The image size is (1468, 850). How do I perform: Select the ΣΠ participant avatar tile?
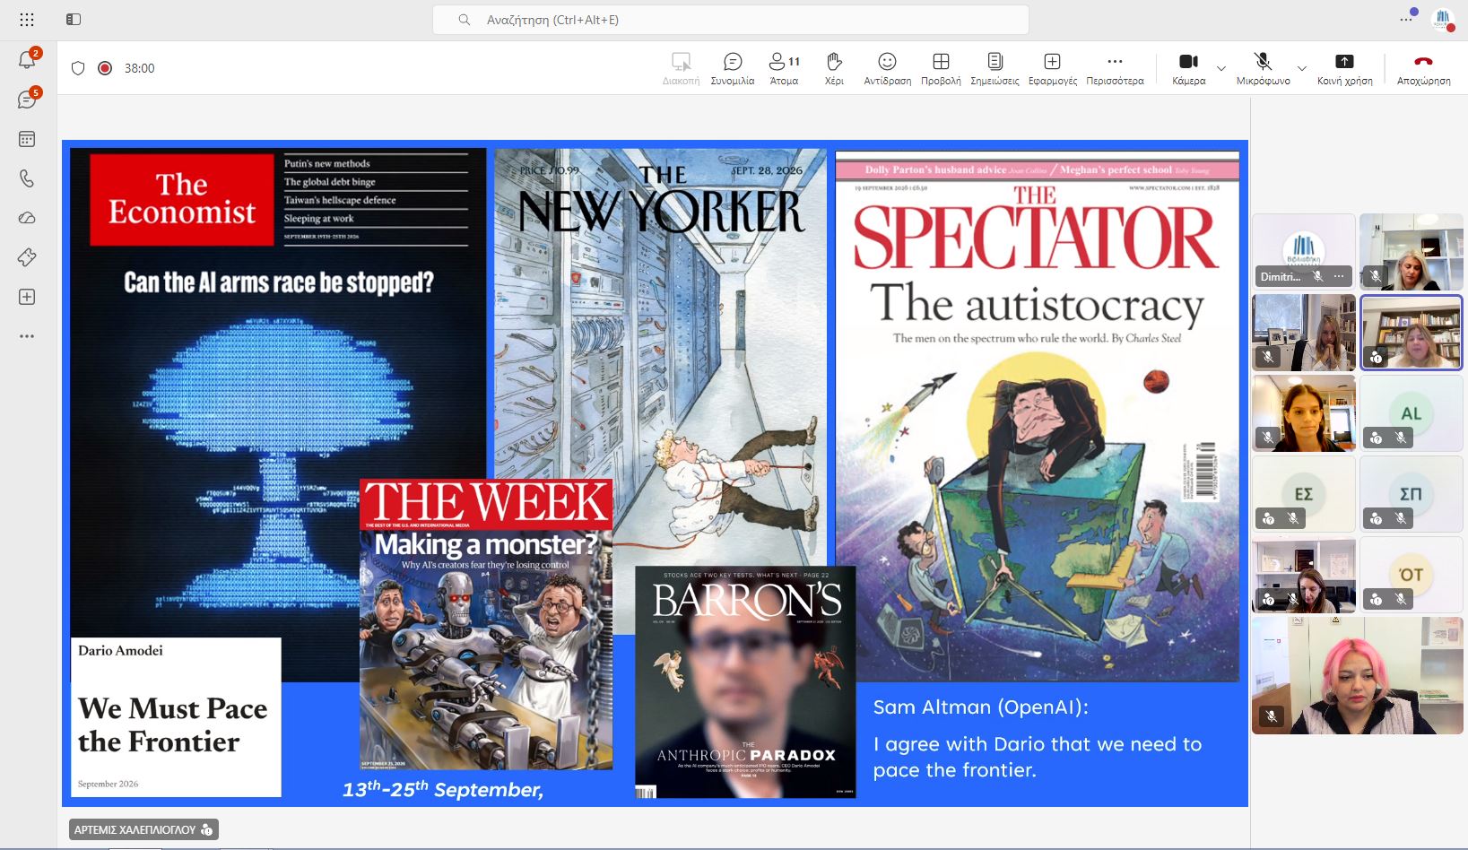pos(1411,494)
